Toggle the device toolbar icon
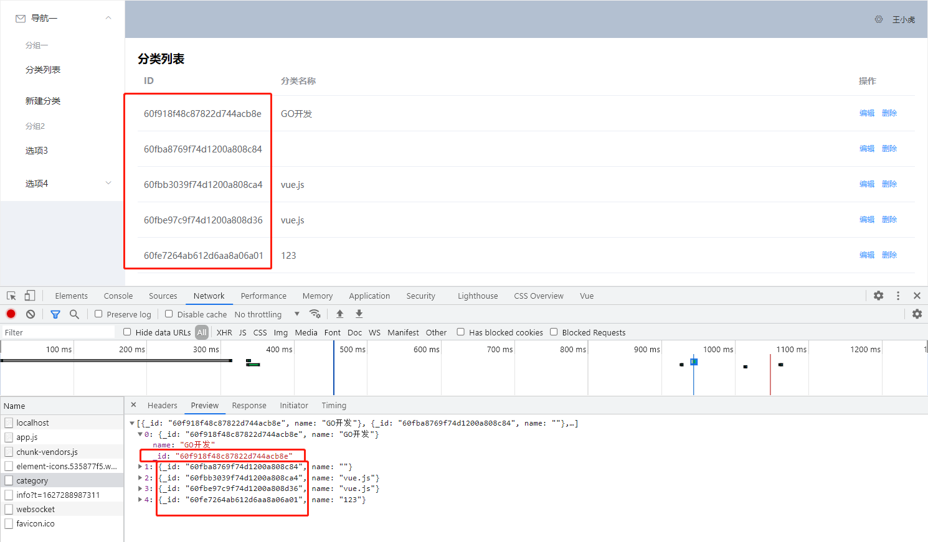Image resolution: width=928 pixels, height=542 pixels. coord(30,296)
